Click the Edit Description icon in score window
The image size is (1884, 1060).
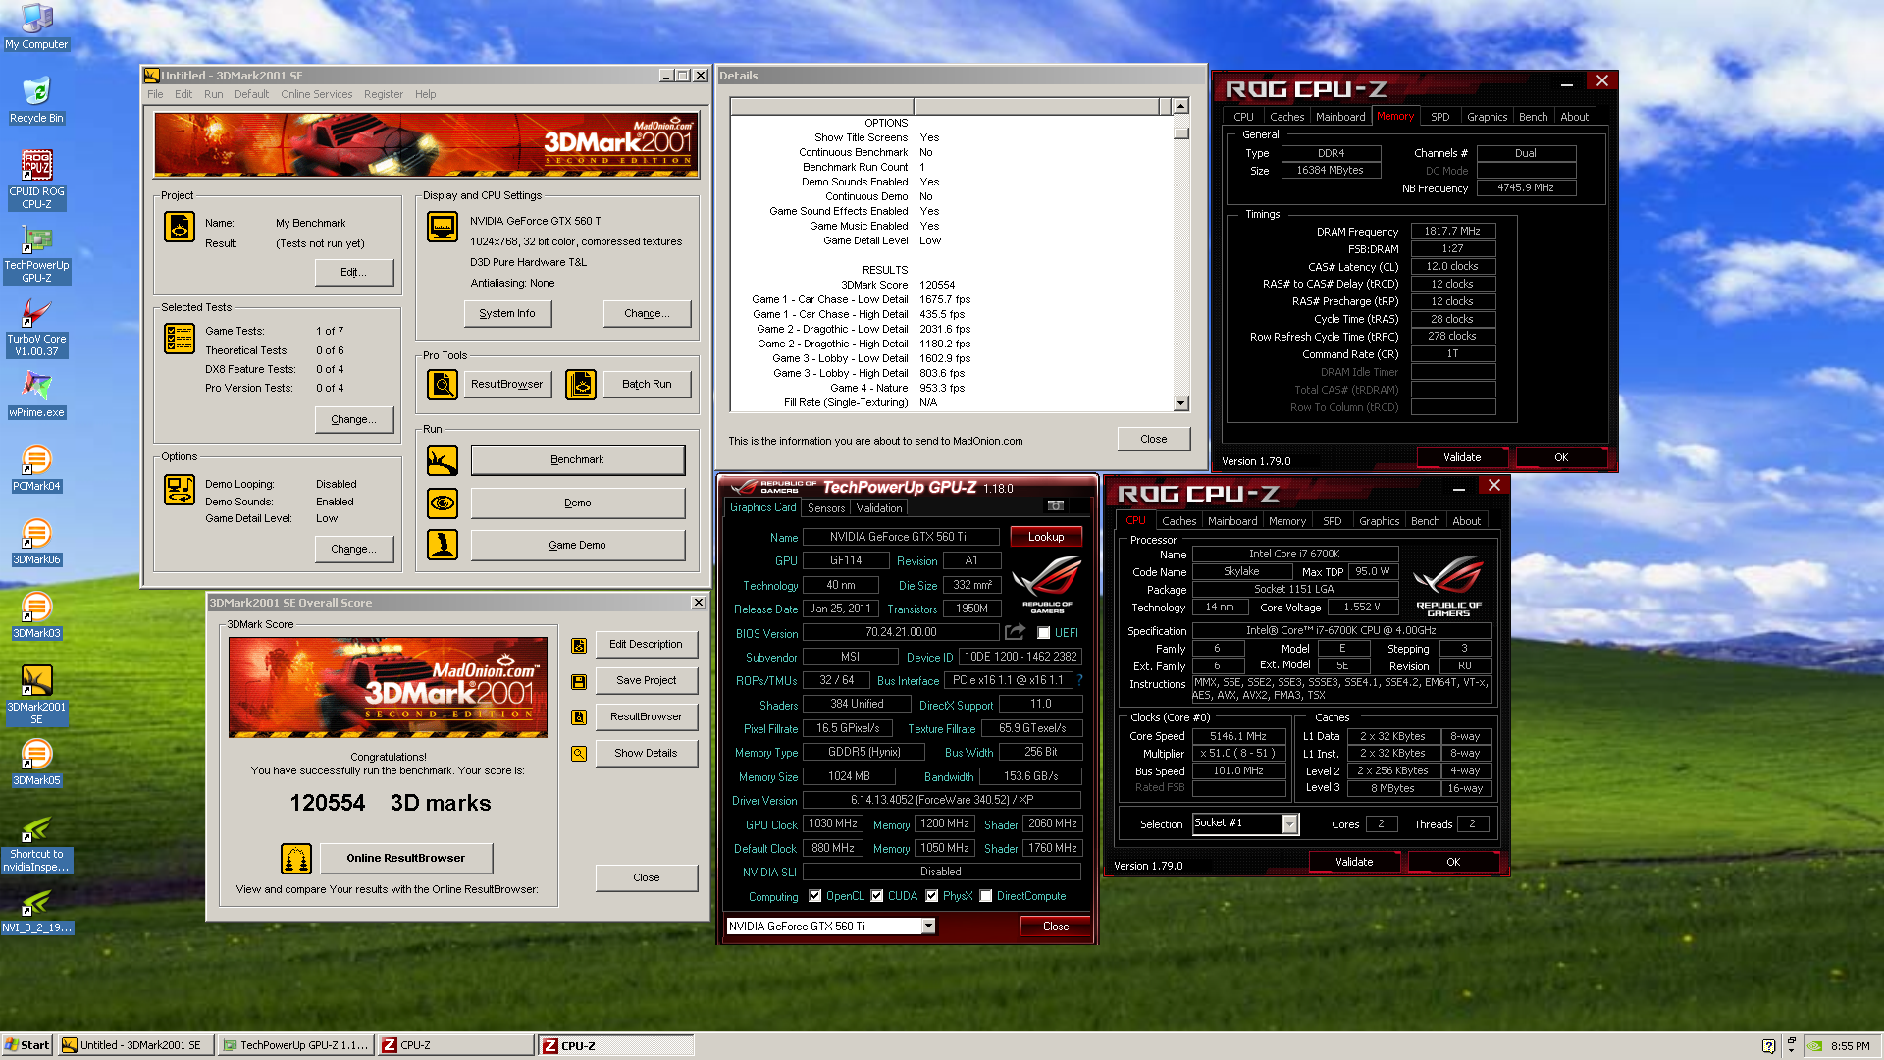tap(579, 645)
